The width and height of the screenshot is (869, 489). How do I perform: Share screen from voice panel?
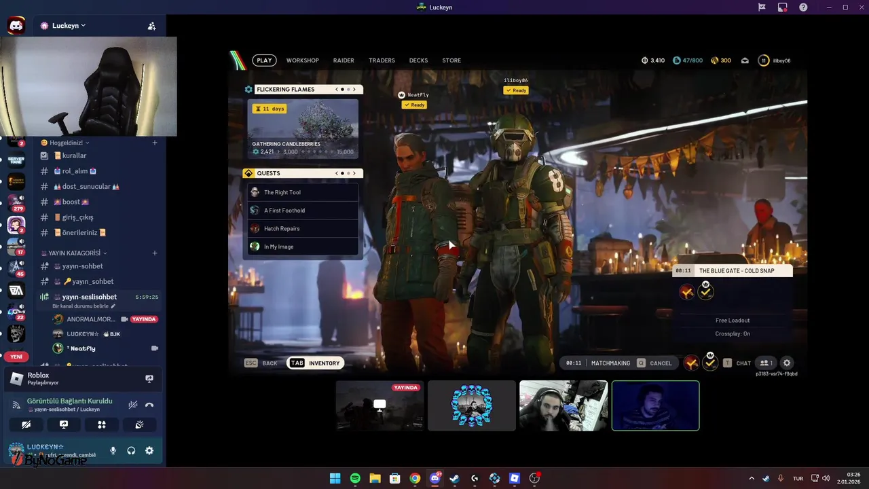(x=64, y=424)
